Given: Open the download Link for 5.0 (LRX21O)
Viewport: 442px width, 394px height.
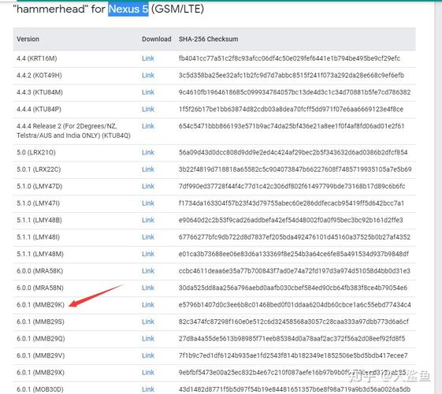Looking at the screenshot, I should coord(148,152).
